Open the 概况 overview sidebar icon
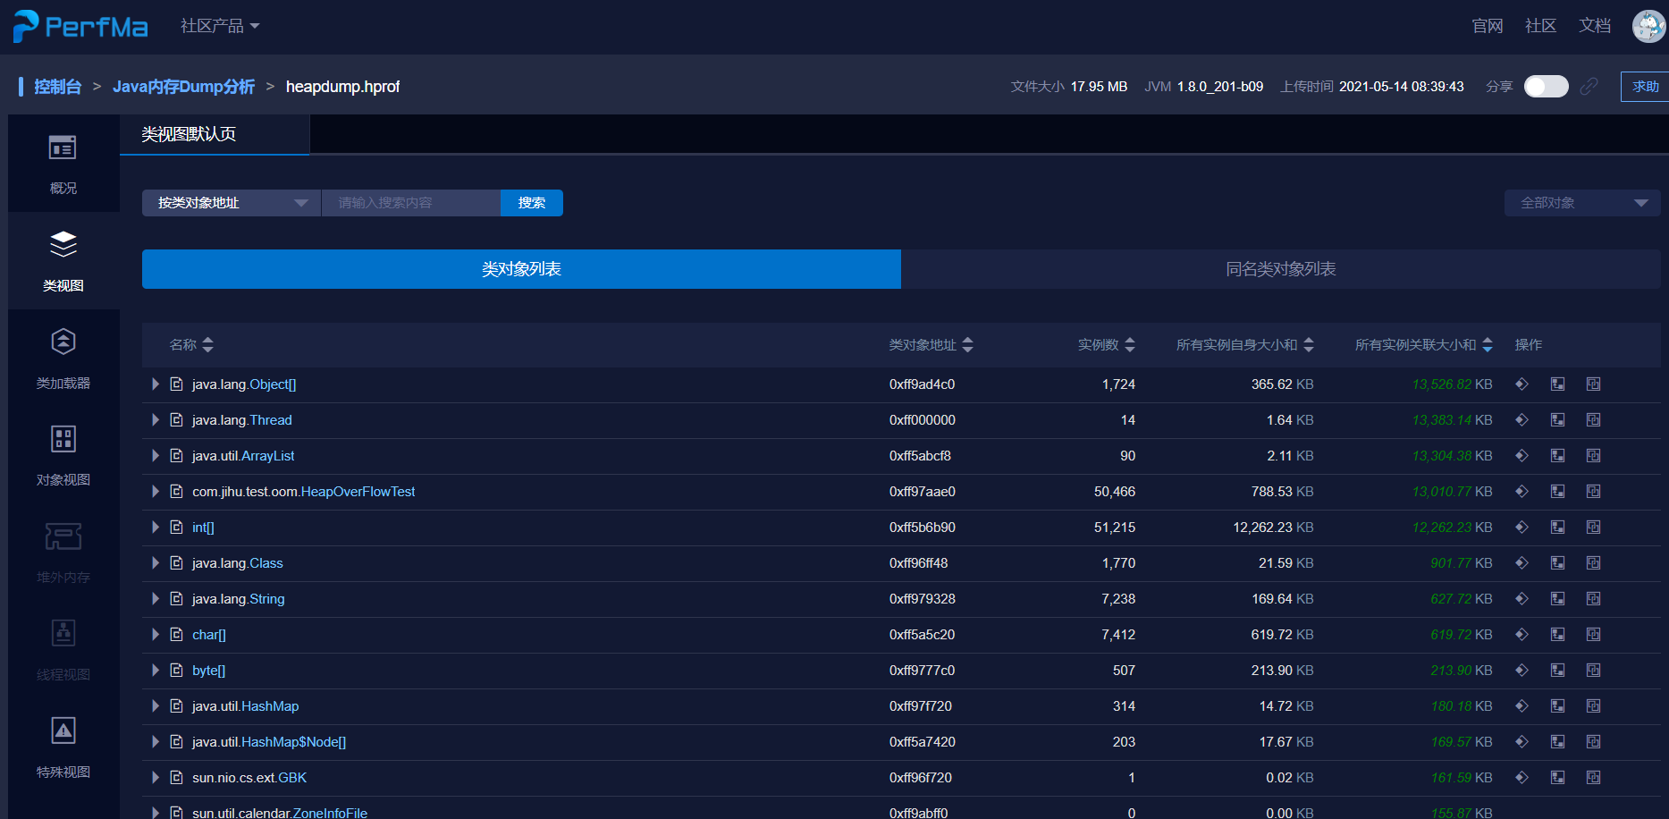Screen dimensions: 1669x819 point(63,148)
